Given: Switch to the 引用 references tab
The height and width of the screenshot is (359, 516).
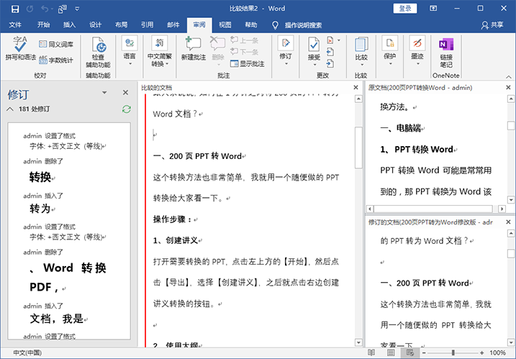Looking at the screenshot, I should (147, 24).
